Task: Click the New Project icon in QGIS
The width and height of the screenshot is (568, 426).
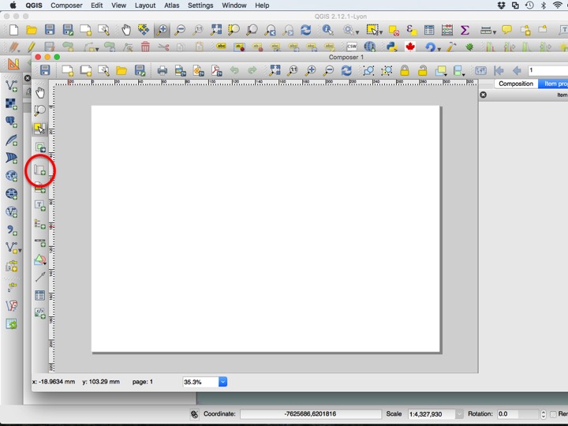Action: point(13,30)
